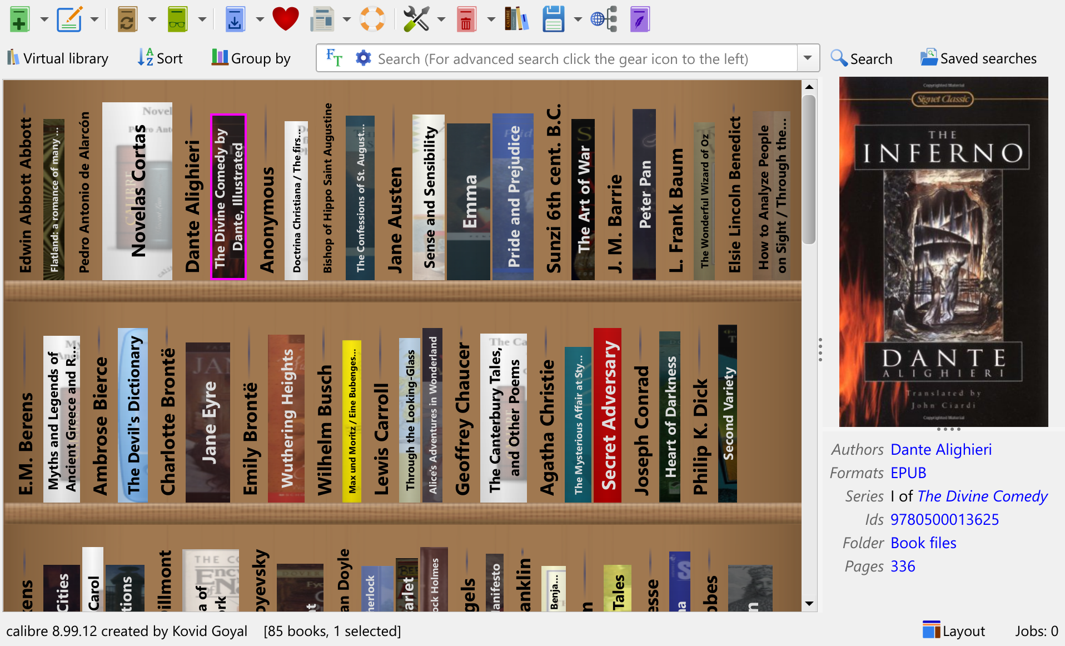
Task: Click the Convert books icon
Action: [127, 19]
